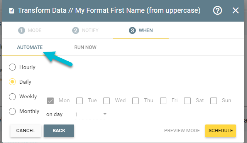
Task: Check the Wed day checkbox
Action: (x=107, y=101)
